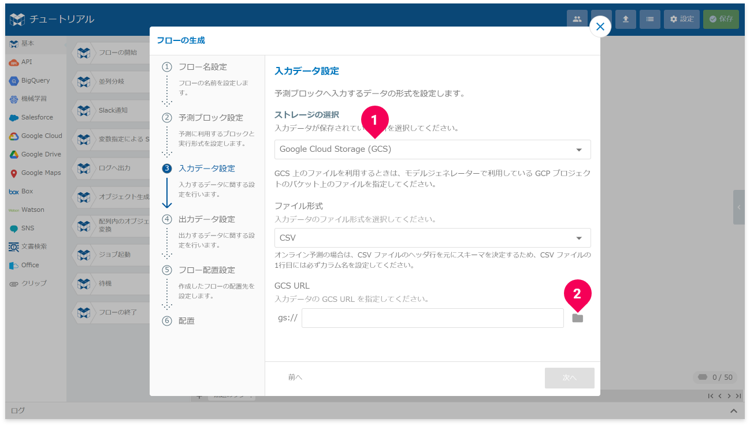Open the Google Maps block category
Viewport: 750px width, 426px height.
pos(35,173)
